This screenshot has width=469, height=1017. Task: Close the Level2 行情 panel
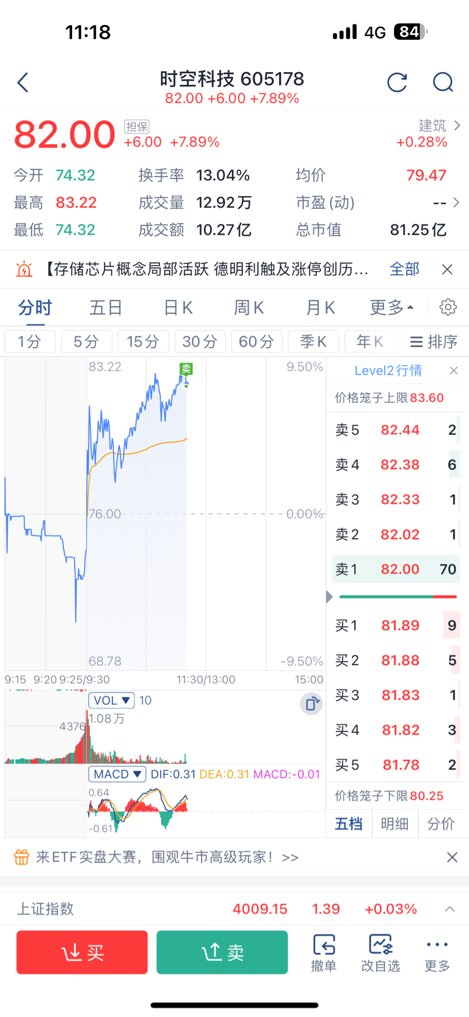pyautogui.click(x=454, y=371)
